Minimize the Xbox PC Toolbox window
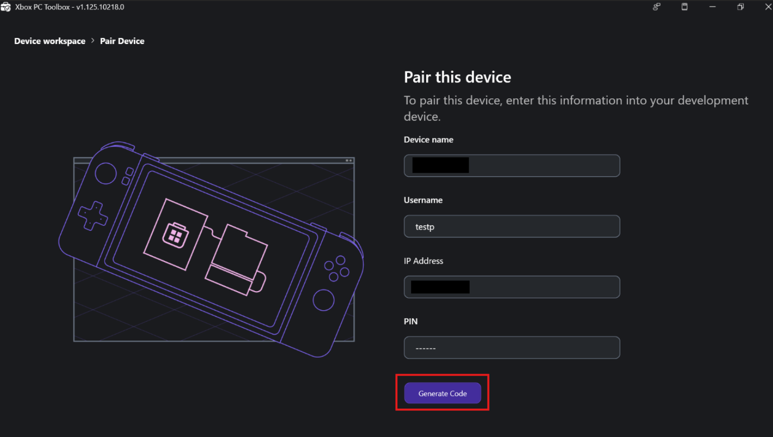Screen dimensions: 773x437 713,7
